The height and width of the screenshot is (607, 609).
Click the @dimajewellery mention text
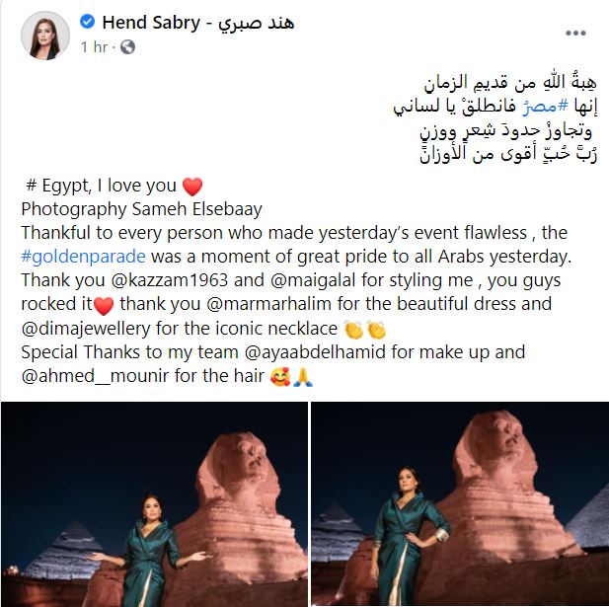coord(86,329)
